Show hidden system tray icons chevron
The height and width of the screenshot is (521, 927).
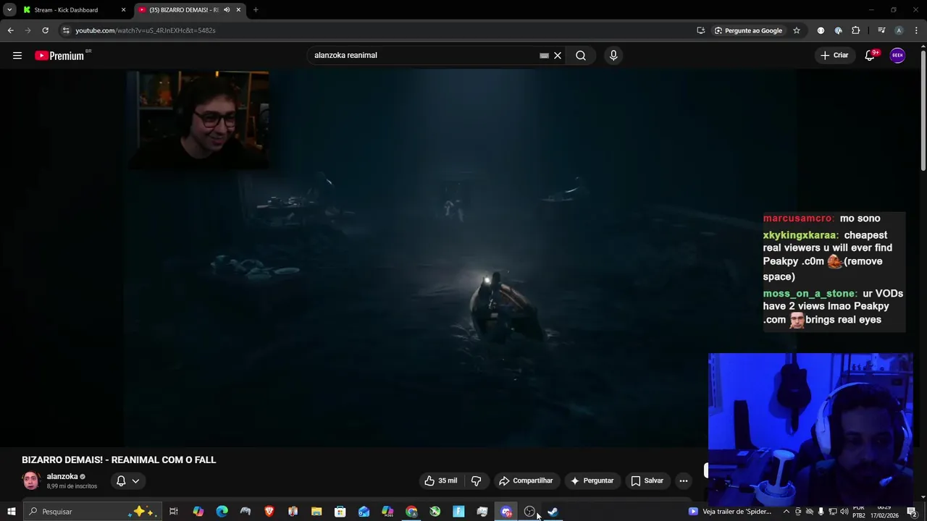coord(787,512)
